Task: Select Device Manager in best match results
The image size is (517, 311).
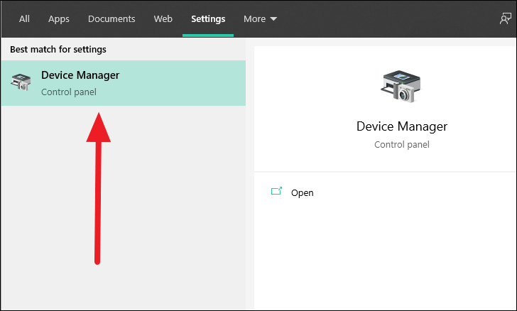Action: pyautogui.click(x=123, y=83)
